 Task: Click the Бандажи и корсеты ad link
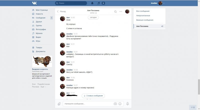click(x=40, y=69)
